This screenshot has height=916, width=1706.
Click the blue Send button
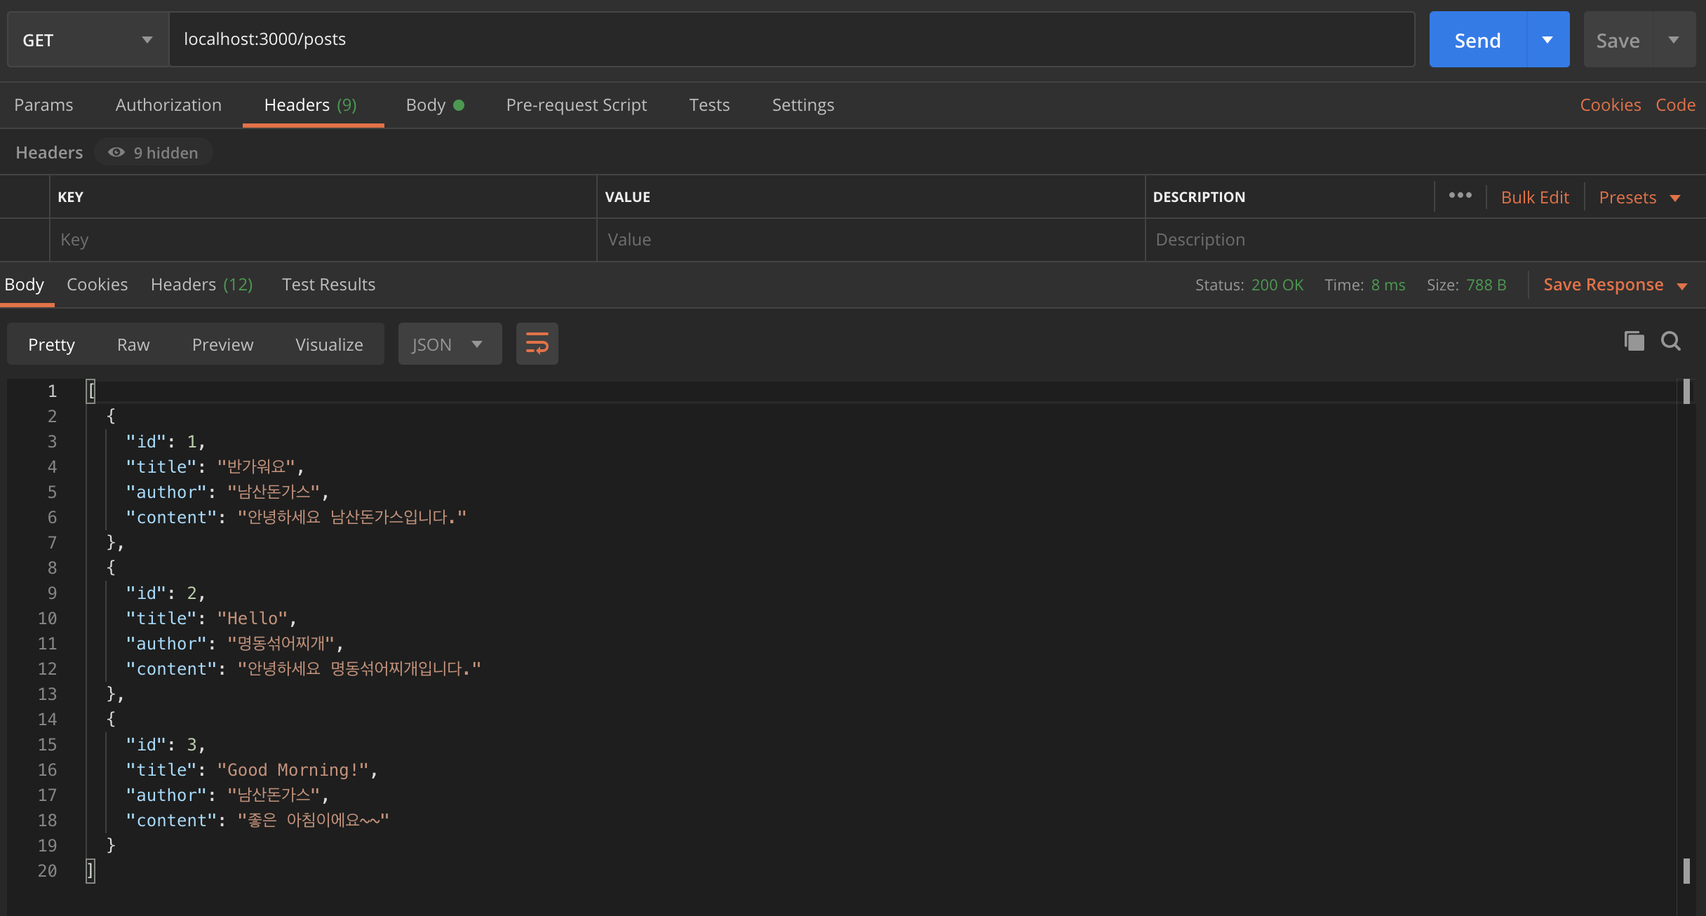tap(1477, 40)
